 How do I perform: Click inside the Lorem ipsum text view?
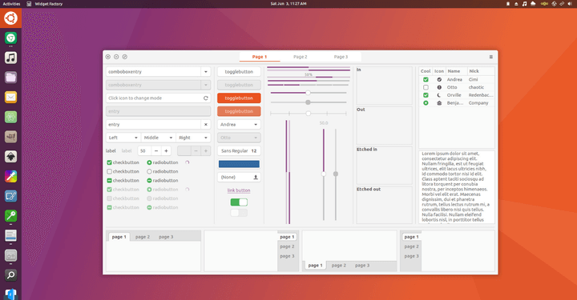(x=456, y=186)
